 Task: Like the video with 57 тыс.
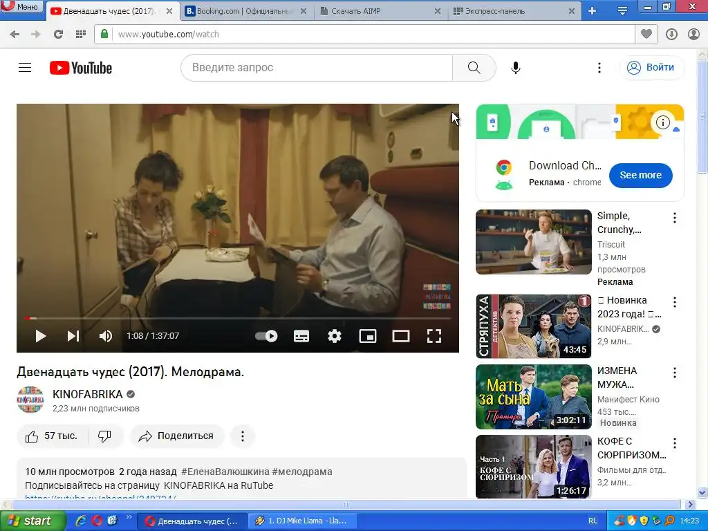click(51, 436)
